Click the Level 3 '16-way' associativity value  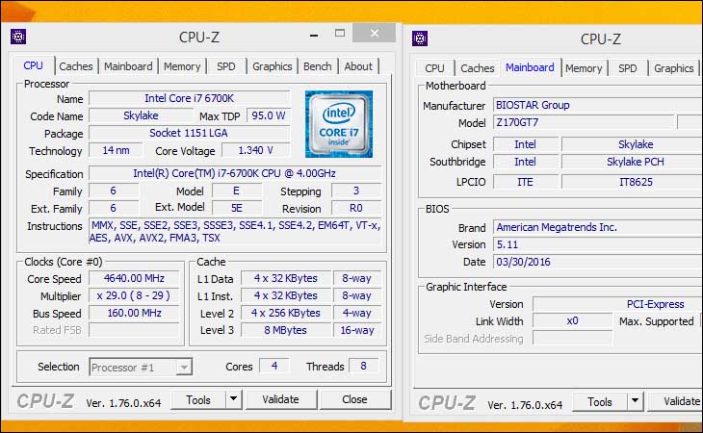(x=357, y=330)
